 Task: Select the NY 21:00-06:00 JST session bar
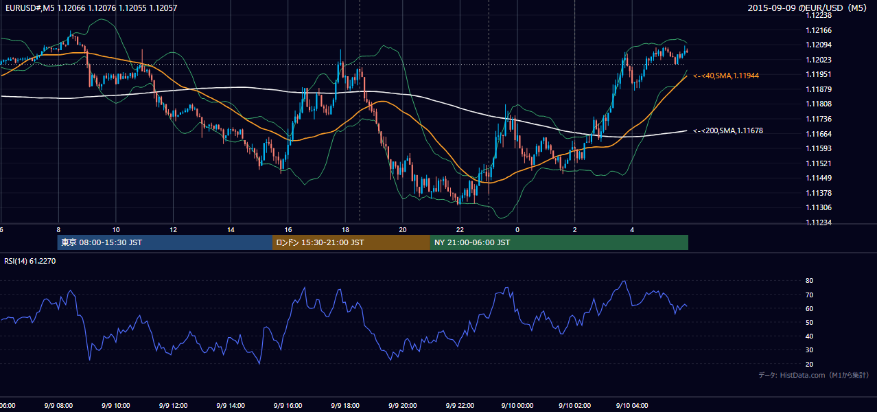(559, 242)
